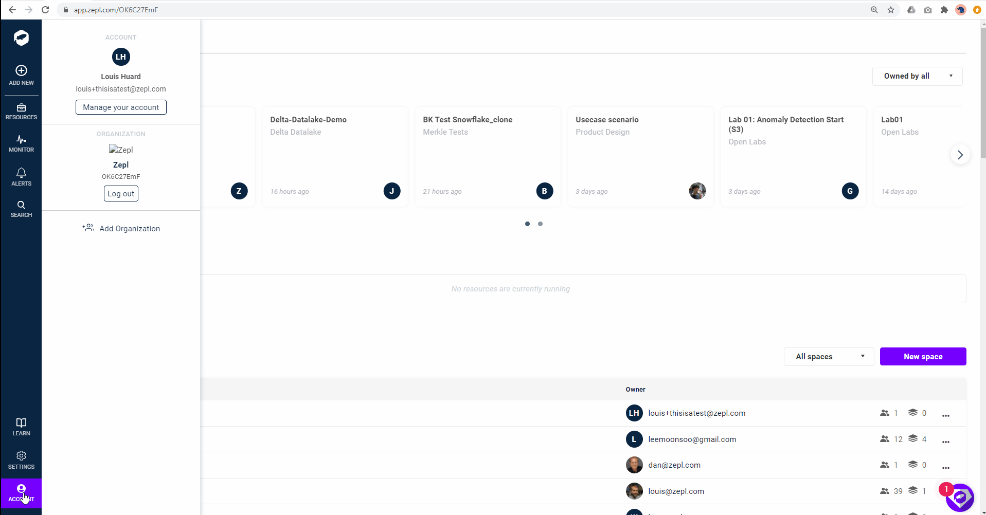The height and width of the screenshot is (515, 986).
Task: Open Search in the sidebar
Action: tap(21, 209)
